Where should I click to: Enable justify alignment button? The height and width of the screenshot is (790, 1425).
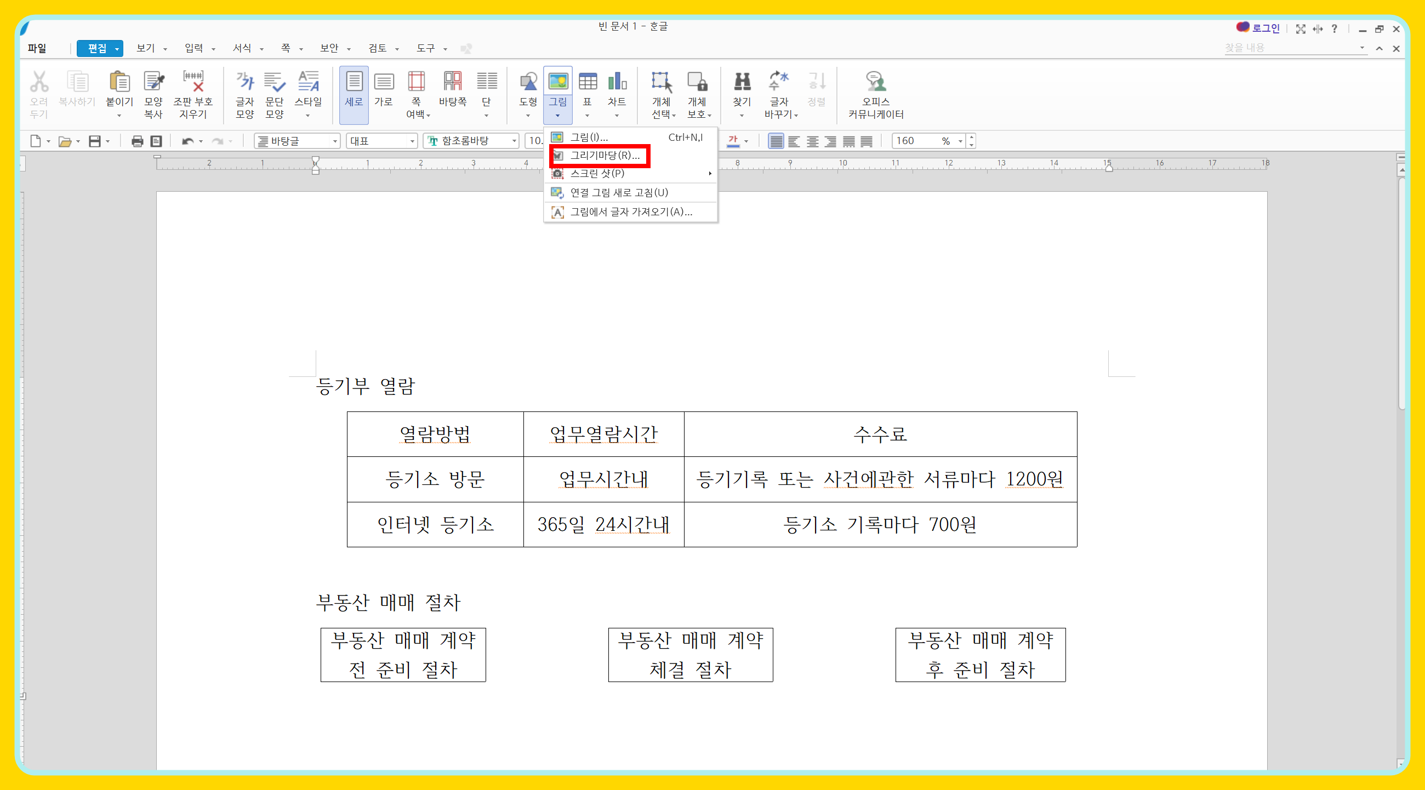click(776, 141)
